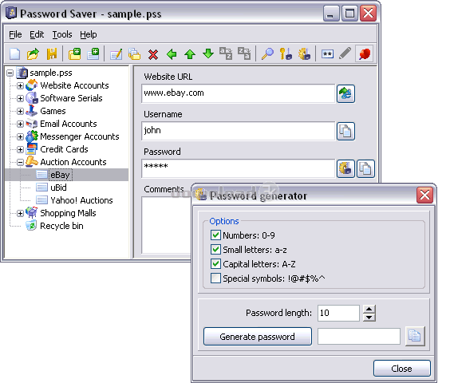The width and height of the screenshot is (450, 383).
Task: Open the Edit menu
Action: point(37,34)
